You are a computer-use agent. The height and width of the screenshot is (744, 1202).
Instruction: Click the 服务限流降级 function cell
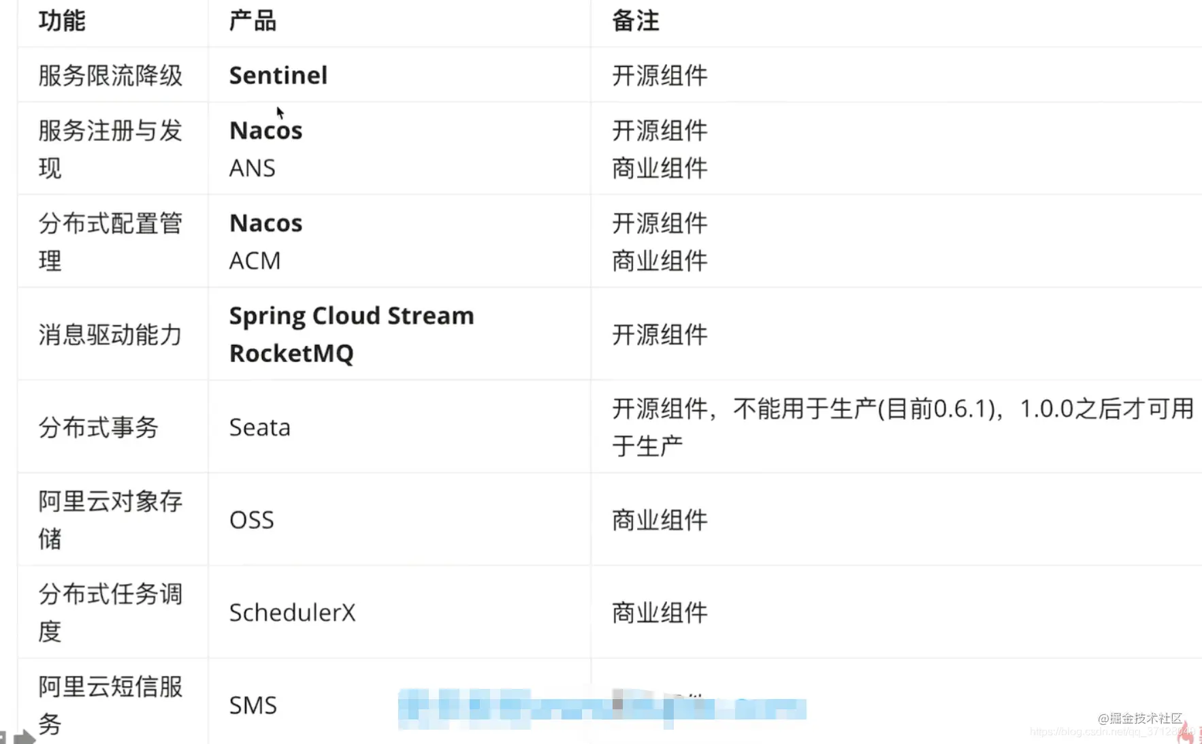(x=110, y=76)
